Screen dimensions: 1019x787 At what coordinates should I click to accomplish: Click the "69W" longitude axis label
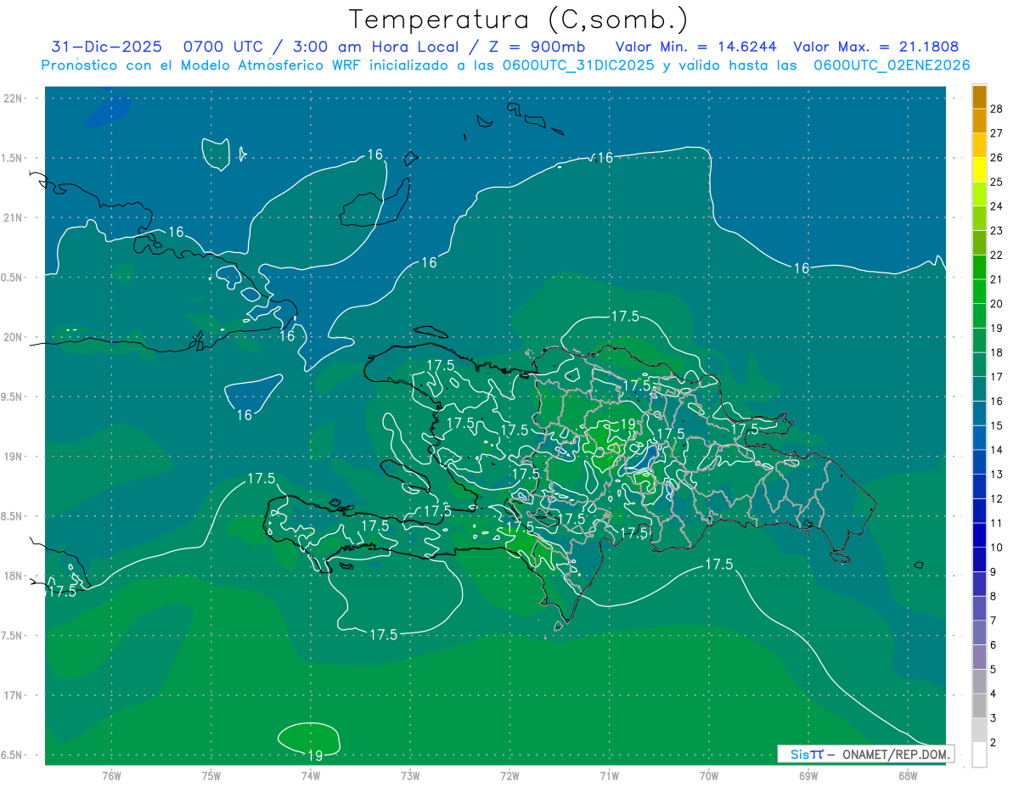(x=808, y=776)
